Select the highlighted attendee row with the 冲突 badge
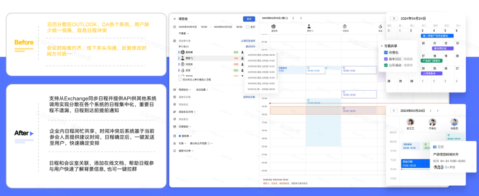This screenshot has width=479, height=196. 211,58
